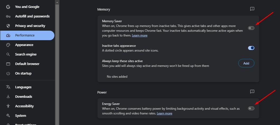Open the Performance settings page
Image resolution: width=280 pixels, height=125 pixels.
[x=25, y=35]
